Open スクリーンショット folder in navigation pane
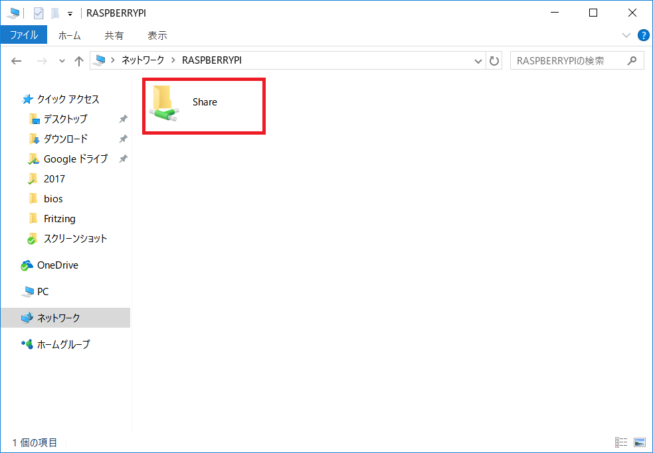Screen dimensions: 653x453 [x=75, y=239]
